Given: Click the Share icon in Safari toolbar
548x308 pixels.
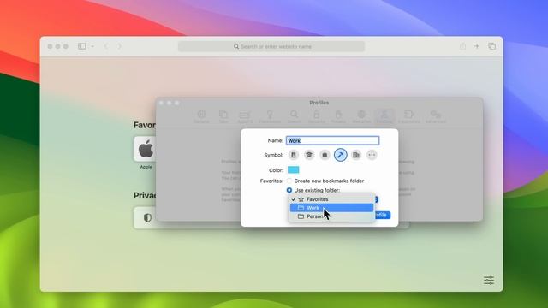Looking at the screenshot, I should tap(462, 46).
